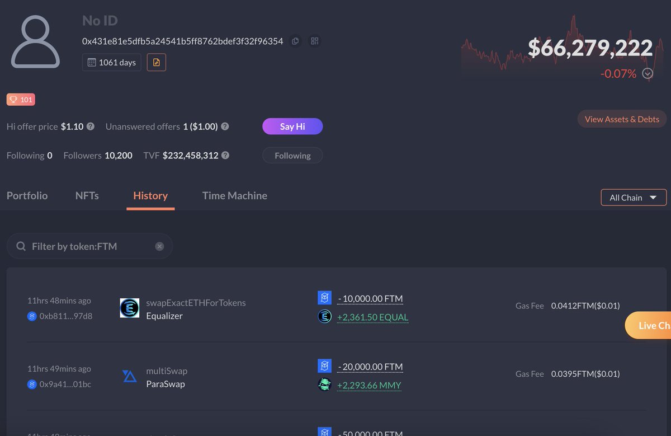671x436 pixels.
Task: Click gas fee 0.0395FTM($0.01)
Action: point(585,373)
